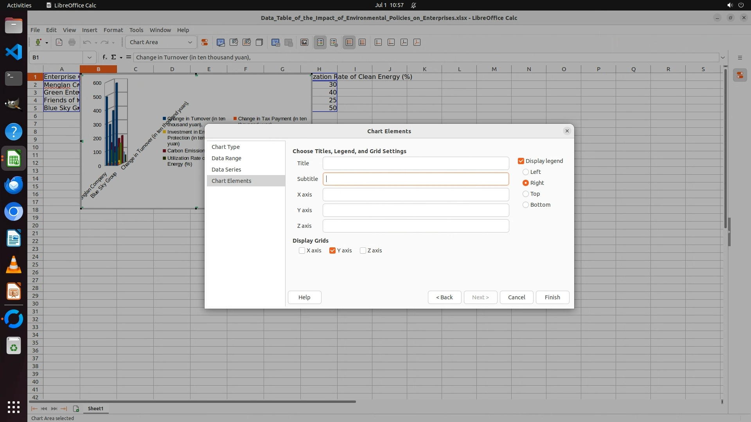Go to the Data Series wizard step

(x=226, y=170)
